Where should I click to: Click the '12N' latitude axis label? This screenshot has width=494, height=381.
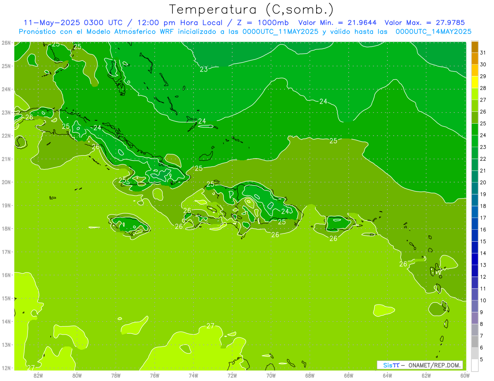6,368
